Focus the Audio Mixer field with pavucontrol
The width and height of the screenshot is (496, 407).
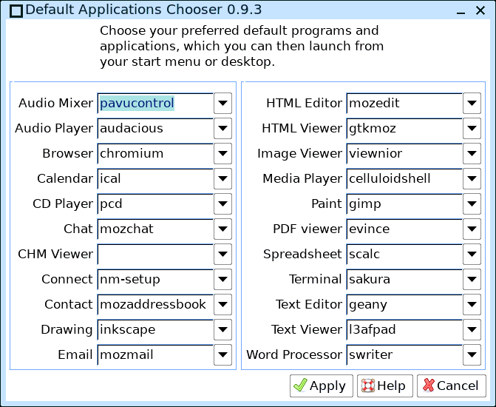coord(155,104)
